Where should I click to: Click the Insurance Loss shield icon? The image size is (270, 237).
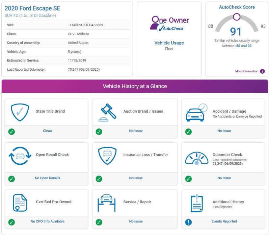tap(108, 156)
